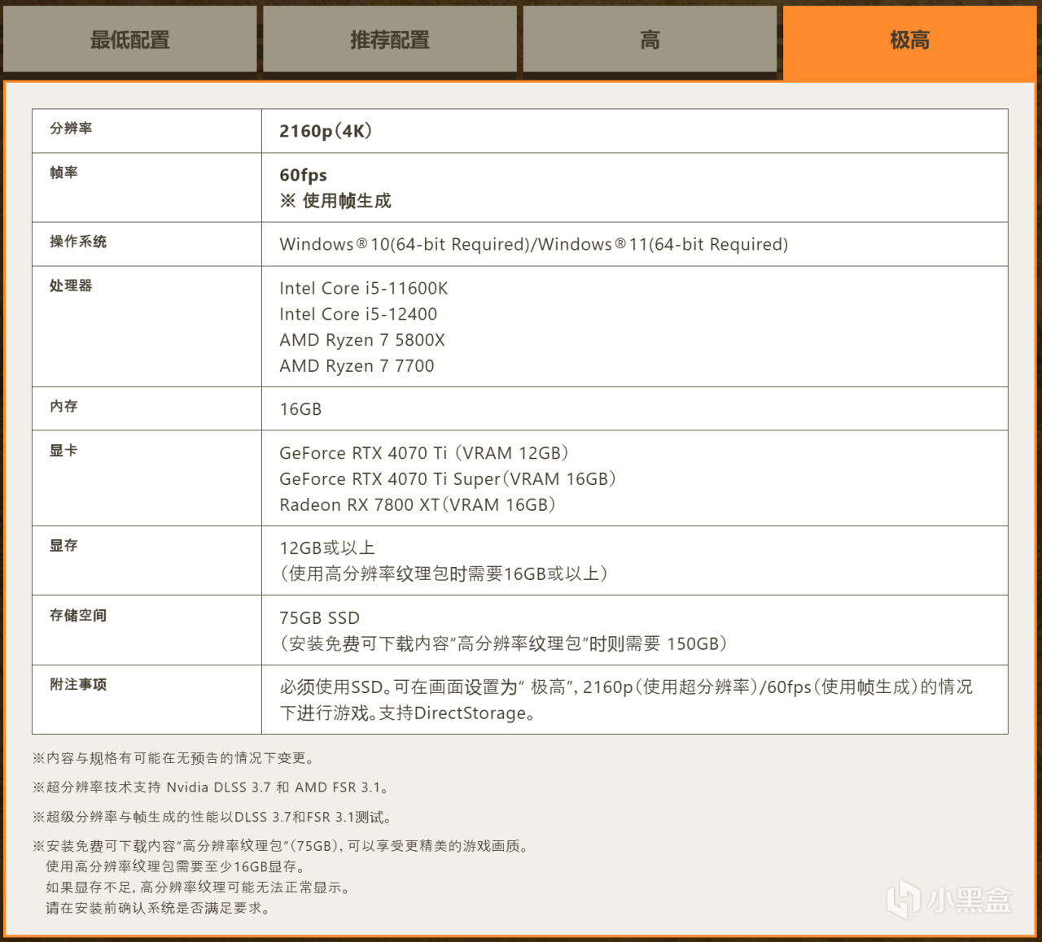The height and width of the screenshot is (942, 1042).
Task: Select the 60fps value in the 帧率 row
Action: [x=303, y=175]
